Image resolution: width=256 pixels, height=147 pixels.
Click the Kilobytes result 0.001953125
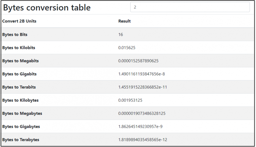[130, 100]
